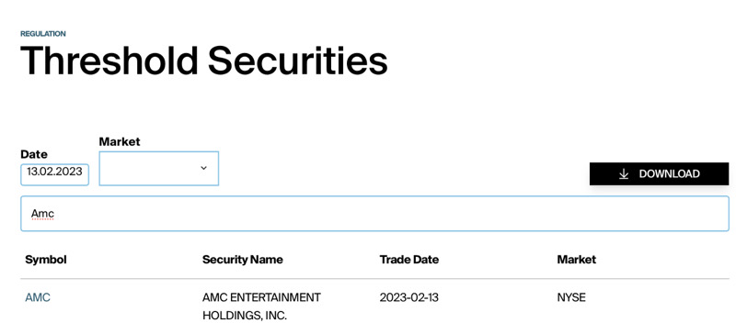The height and width of the screenshot is (334, 736).
Task: Open the Market combo box
Action: point(158,168)
